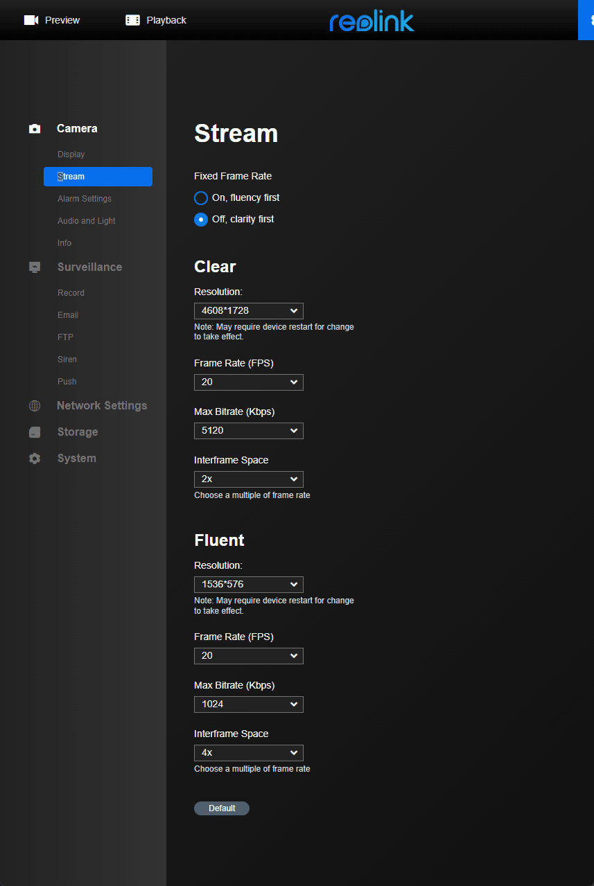The image size is (594, 886).
Task: Click the Preview camera icon
Action: (x=30, y=20)
